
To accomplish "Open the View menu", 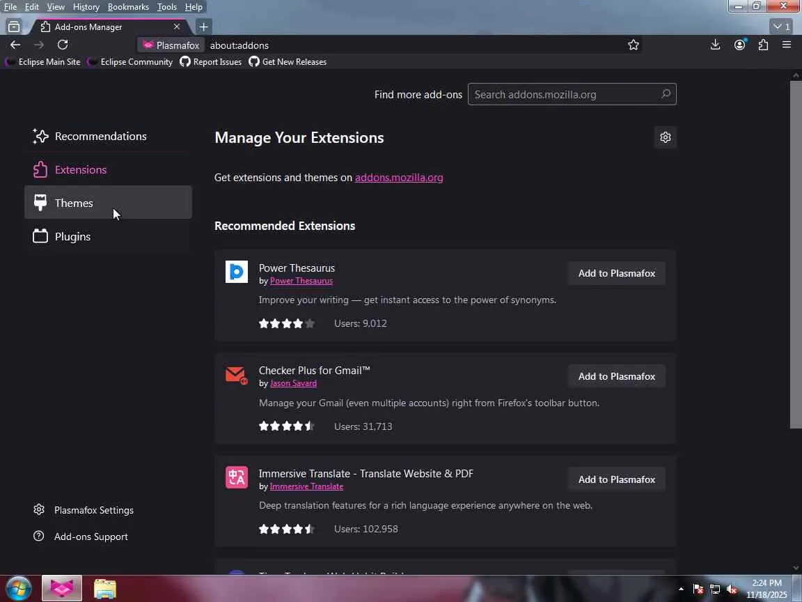I will coord(56,7).
